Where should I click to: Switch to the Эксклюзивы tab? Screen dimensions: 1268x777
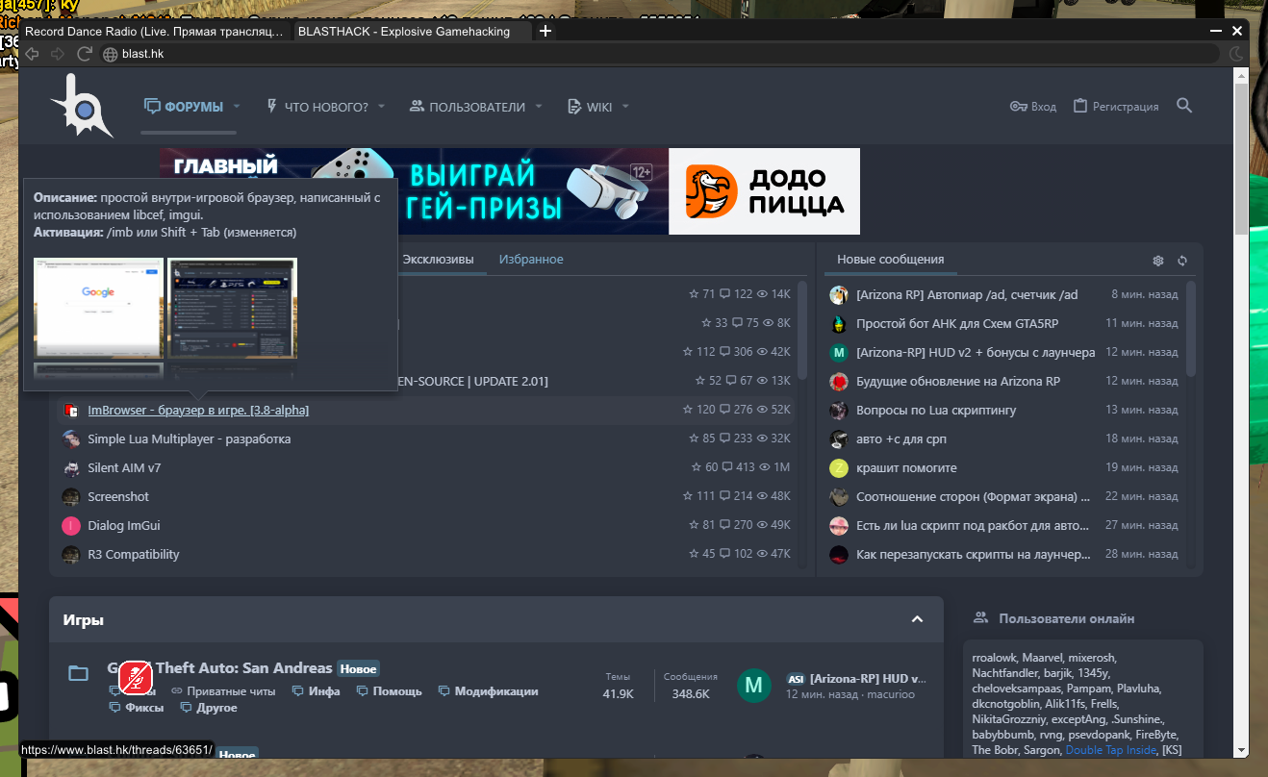[438, 260]
